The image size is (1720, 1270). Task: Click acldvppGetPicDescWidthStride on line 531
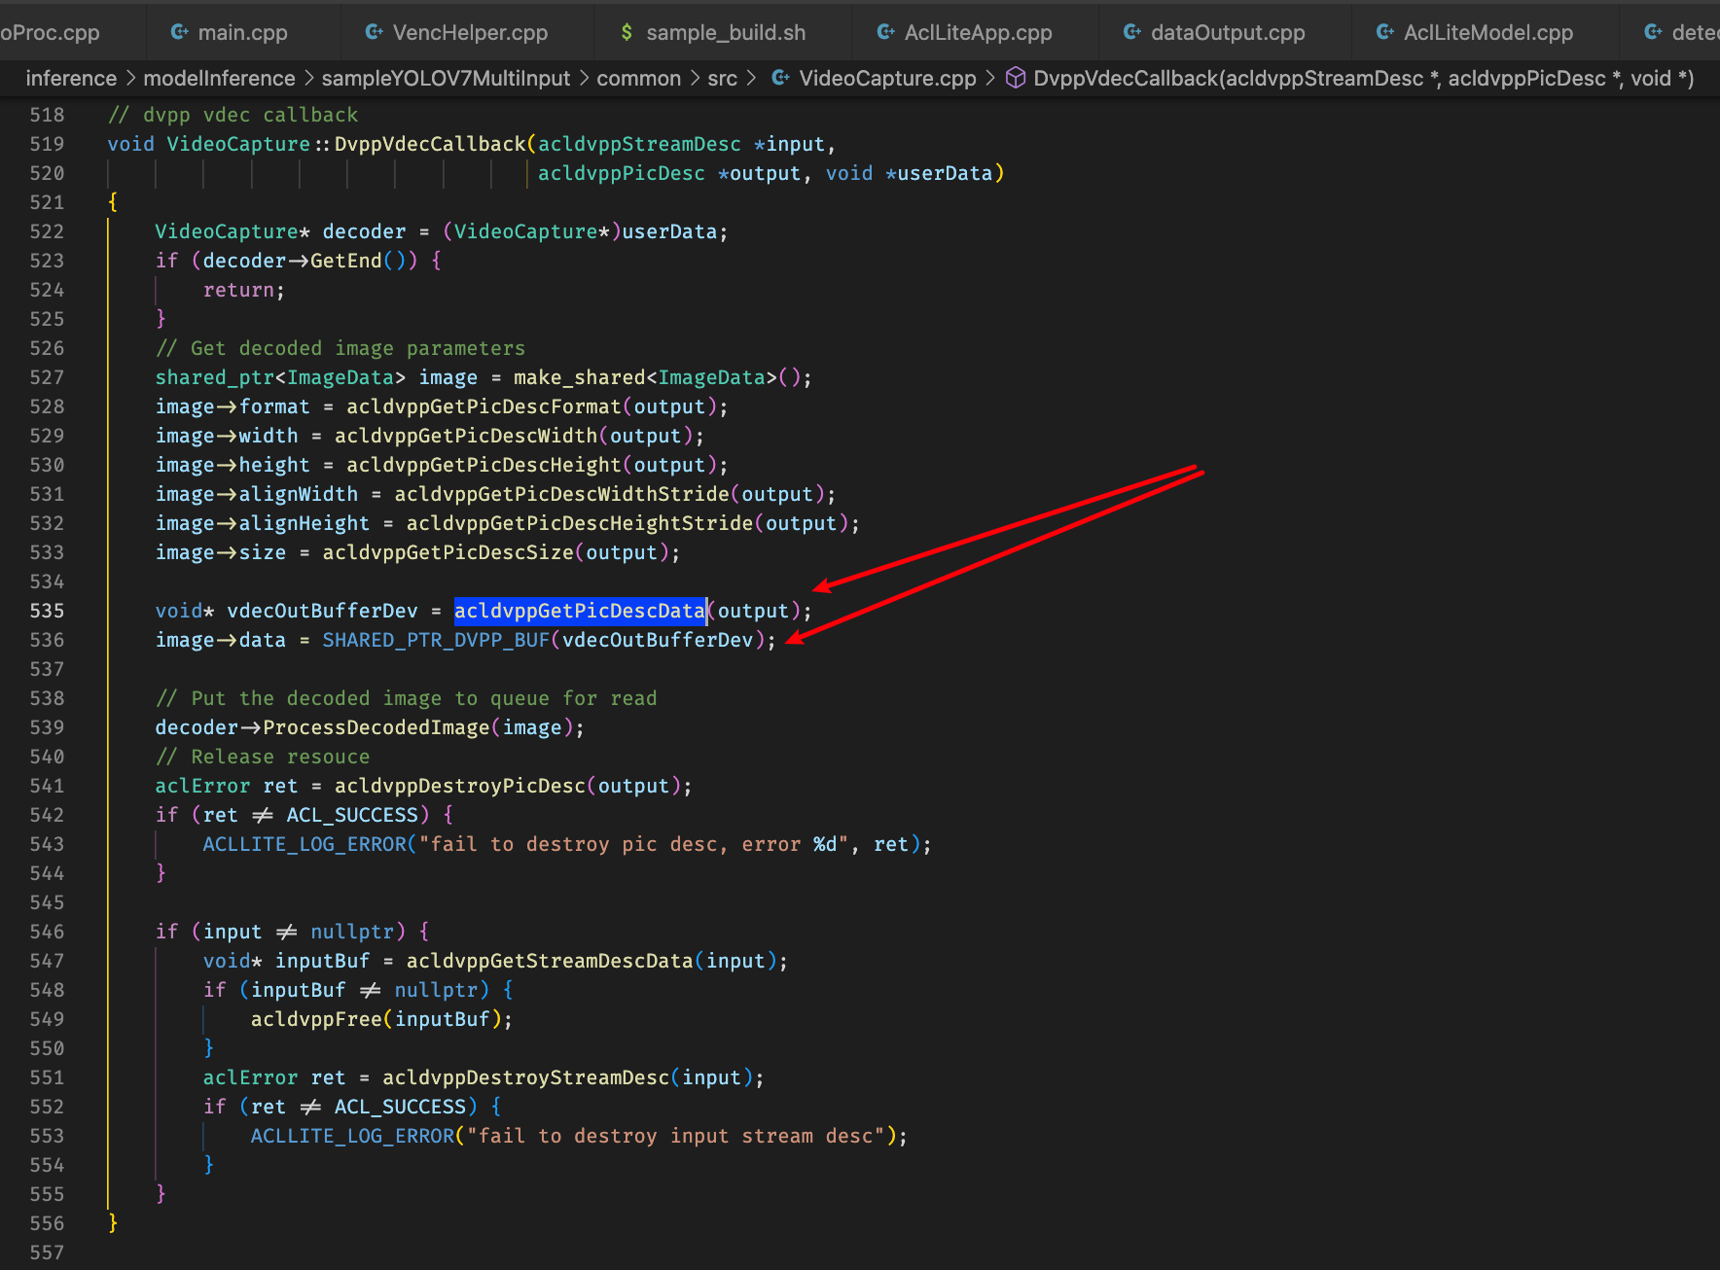[x=561, y=494]
